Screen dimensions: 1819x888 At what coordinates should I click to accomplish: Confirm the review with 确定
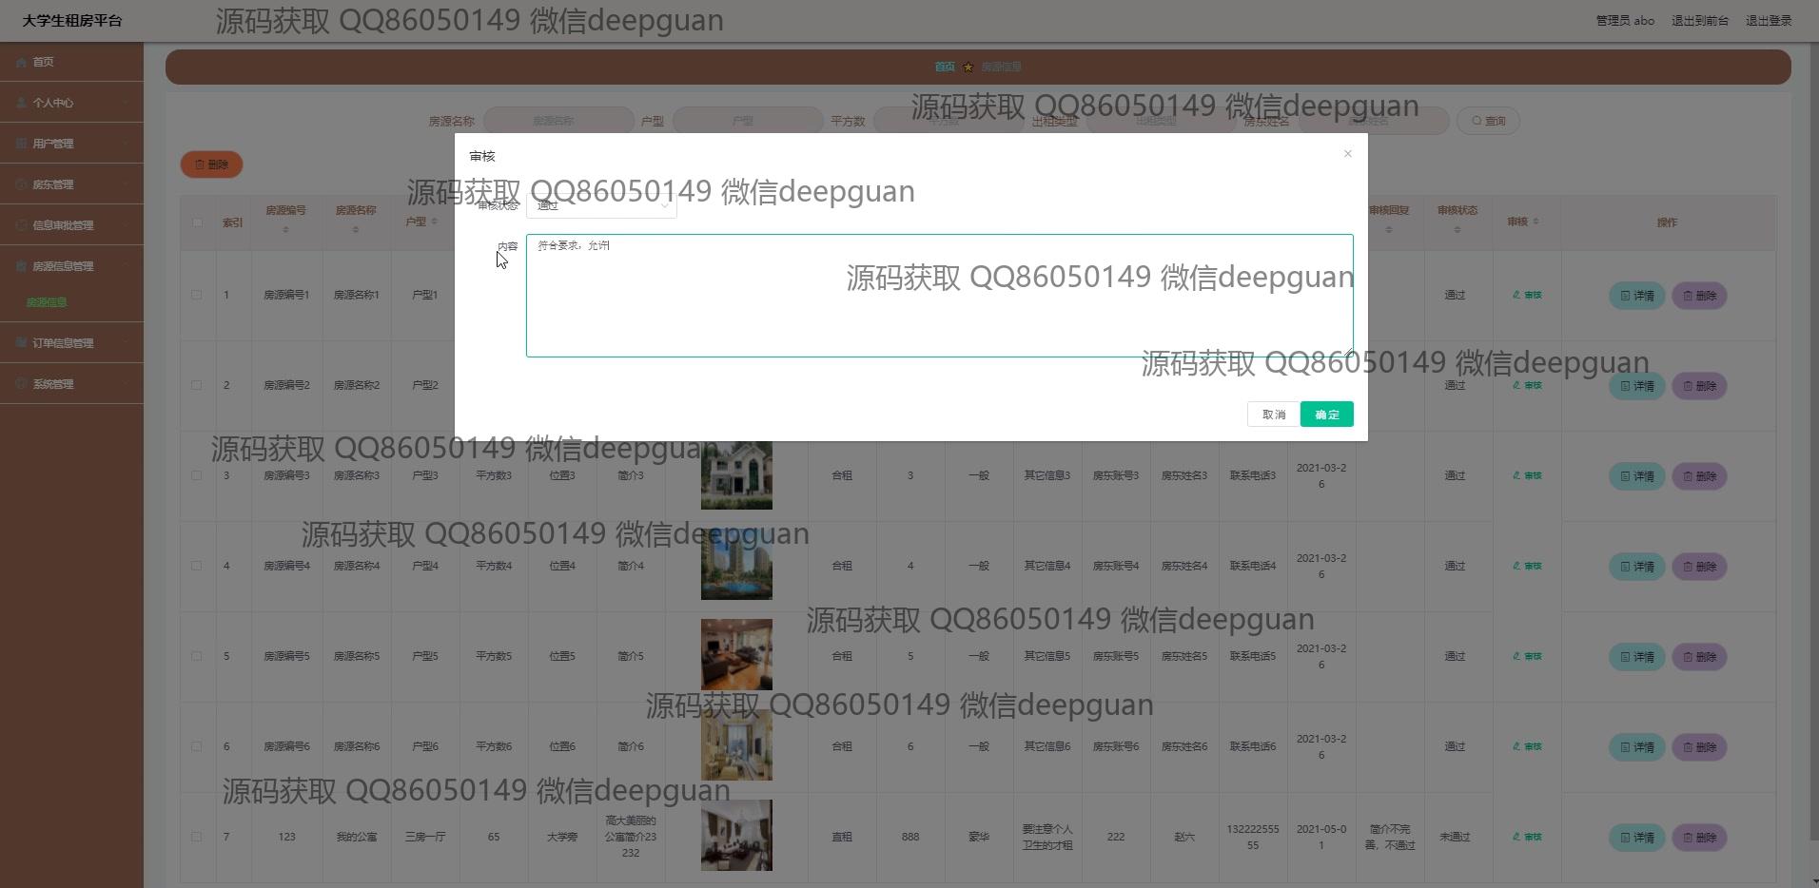1327,415
